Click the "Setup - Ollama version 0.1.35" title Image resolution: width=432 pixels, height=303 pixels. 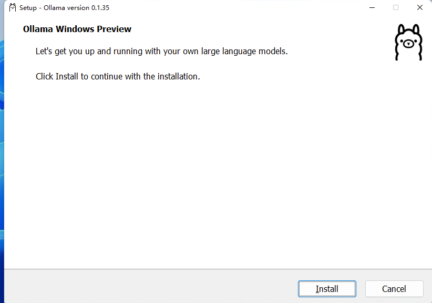(64, 8)
